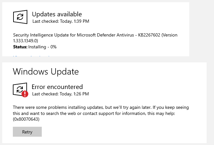Click the KB2267602 update name
Viewport: 214px width, 145px height.
(149, 35)
